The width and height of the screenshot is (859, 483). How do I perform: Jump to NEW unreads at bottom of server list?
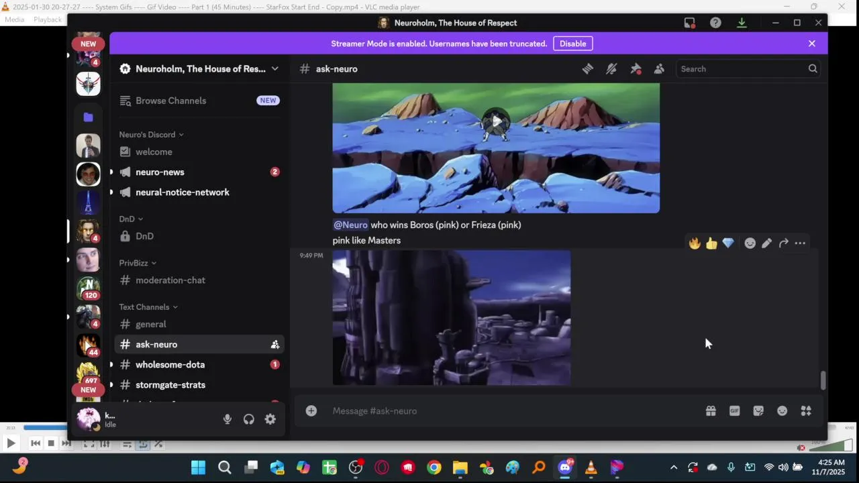click(89, 390)
